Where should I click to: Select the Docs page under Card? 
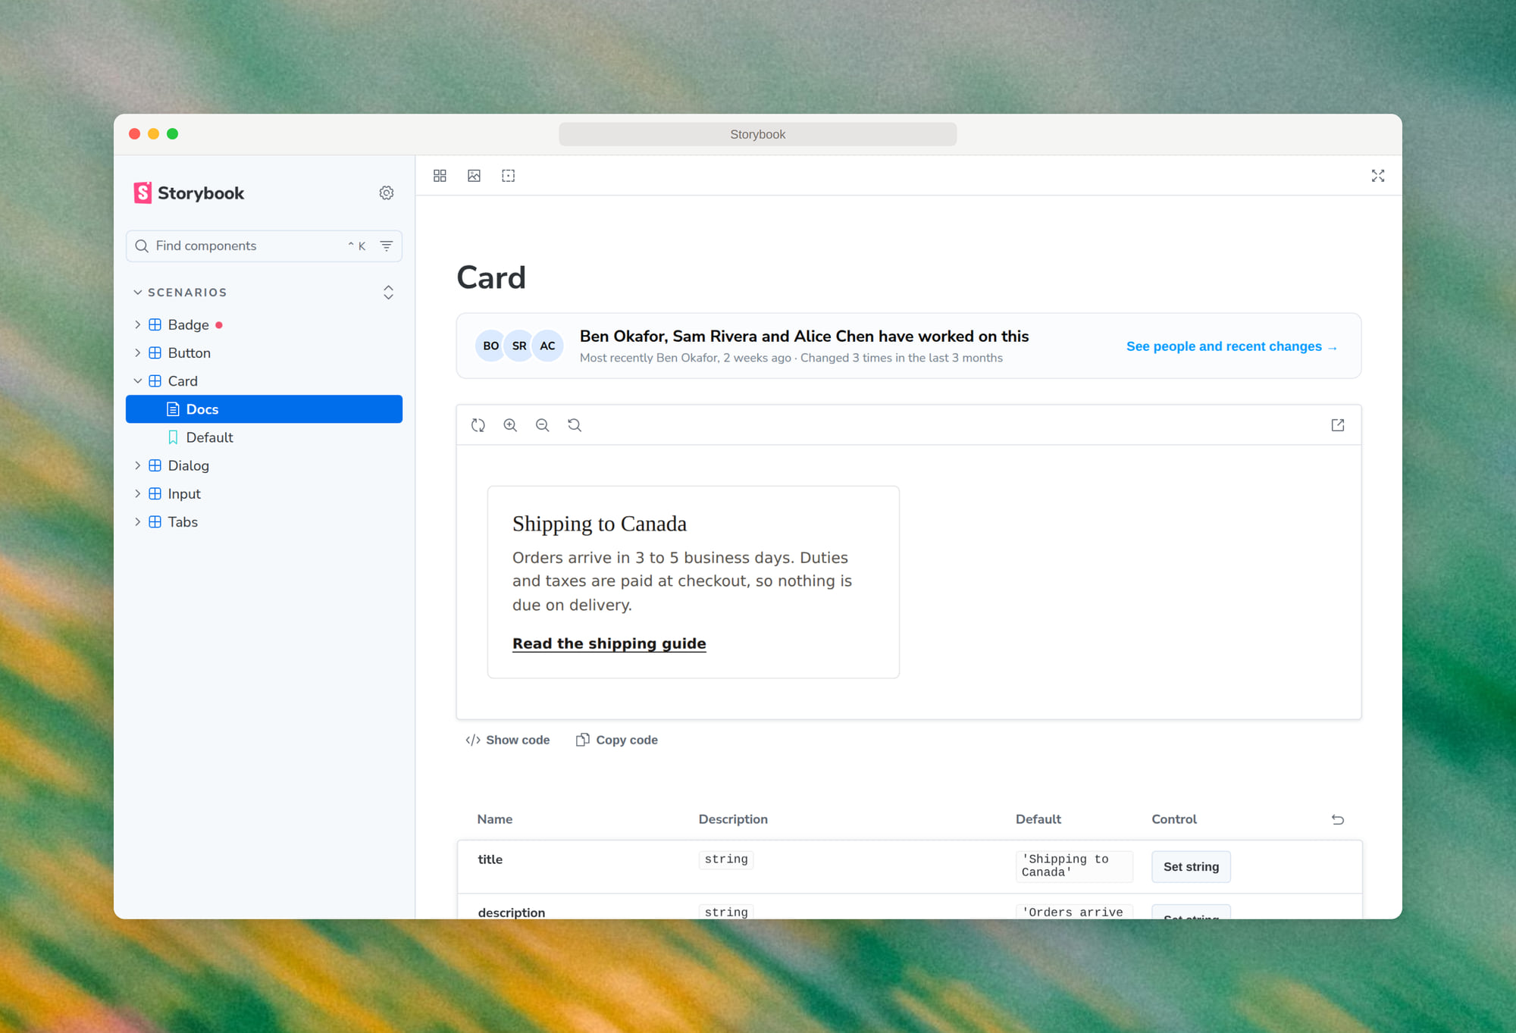(264, 409)
